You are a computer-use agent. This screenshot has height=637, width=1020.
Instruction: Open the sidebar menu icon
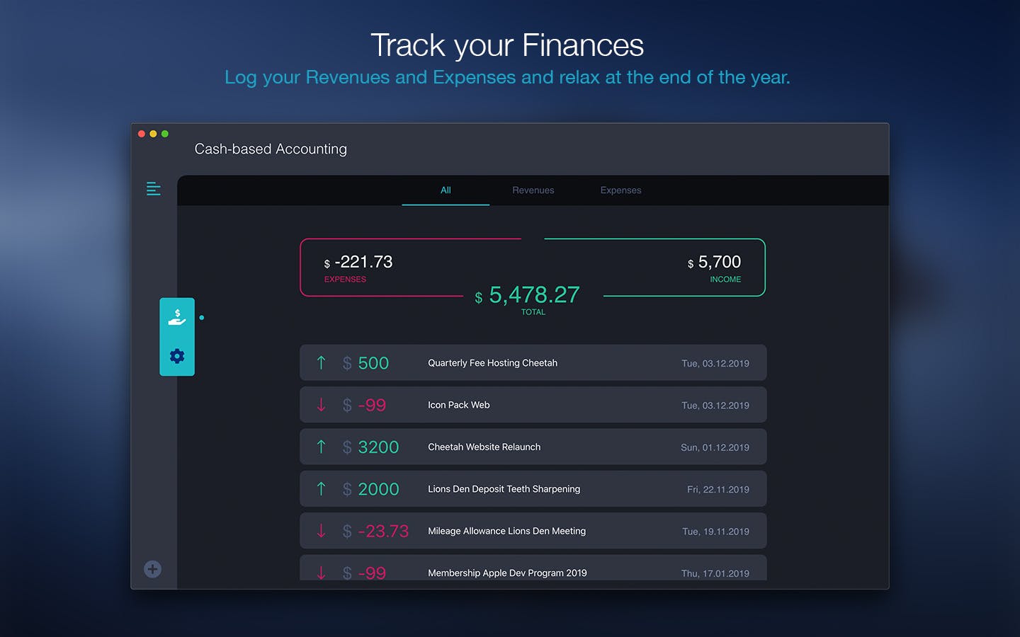point(154,189)
